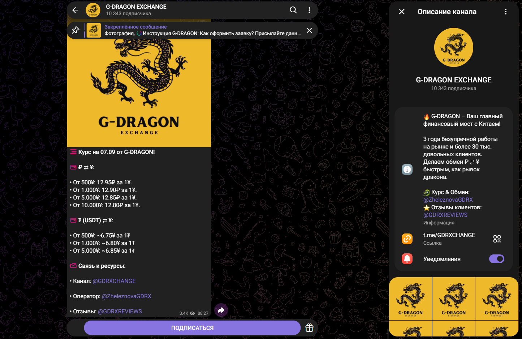Close the Описание канала panel

point(401,12)
